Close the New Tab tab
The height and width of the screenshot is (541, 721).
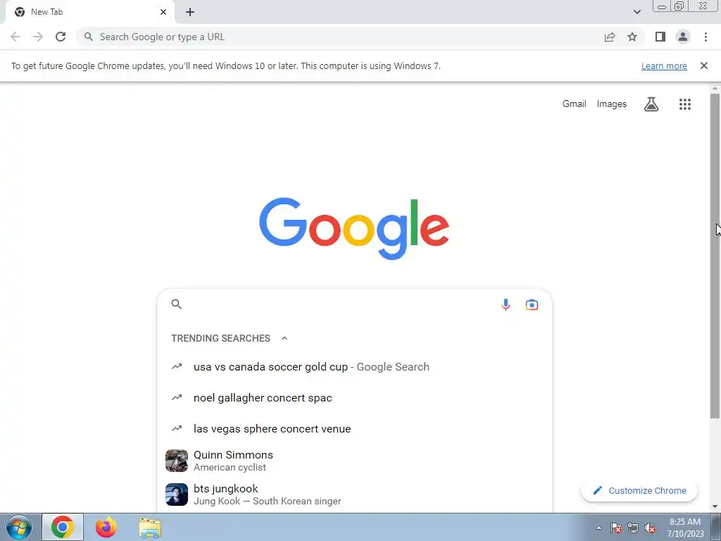pos(163,12)
